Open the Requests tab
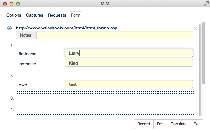The width and height of the screenshot is (210, 131). pyautogui.click(x=57, y=15)
